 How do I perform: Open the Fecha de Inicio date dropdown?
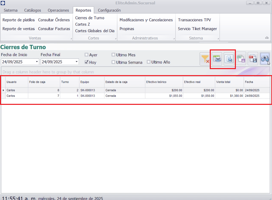[x=37, y=62]
